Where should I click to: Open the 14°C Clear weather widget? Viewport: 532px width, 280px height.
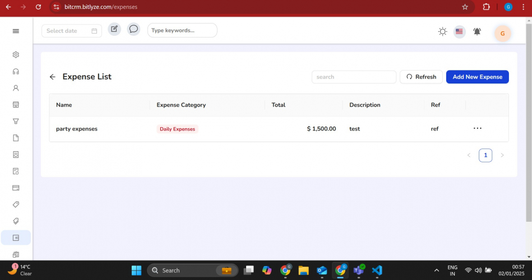click(20, 270)
